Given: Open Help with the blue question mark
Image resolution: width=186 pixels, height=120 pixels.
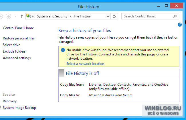Looking at the screenshot, I should point(180,25).
